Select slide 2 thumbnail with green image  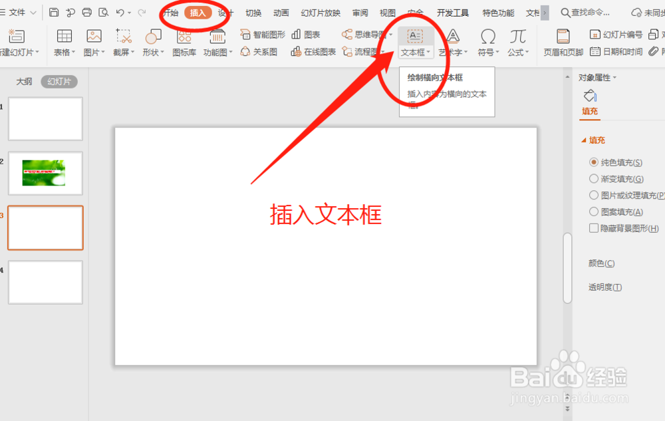[45, 173]
